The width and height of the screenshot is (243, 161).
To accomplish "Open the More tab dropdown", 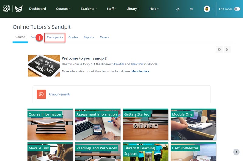I will pos(104,37).
